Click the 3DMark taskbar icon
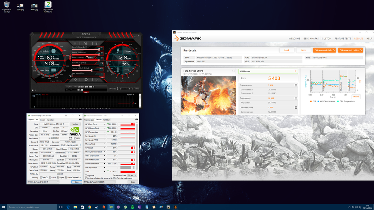 coord(175,207)
